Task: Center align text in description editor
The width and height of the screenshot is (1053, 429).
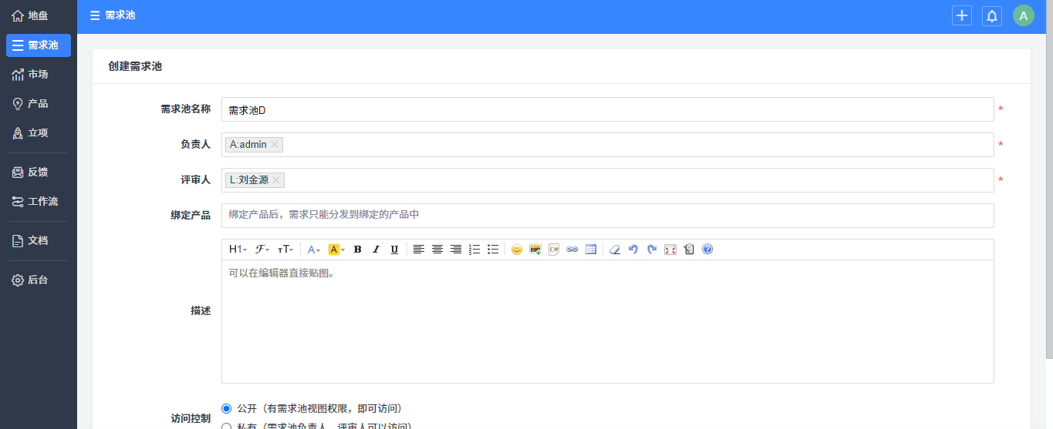Action: (x=437, y=250)
